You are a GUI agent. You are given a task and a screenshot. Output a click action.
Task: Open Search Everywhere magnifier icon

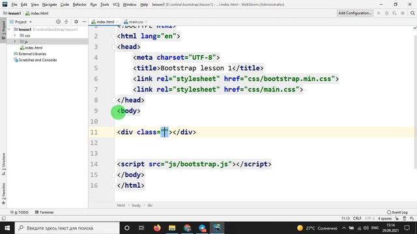(412, 13)
